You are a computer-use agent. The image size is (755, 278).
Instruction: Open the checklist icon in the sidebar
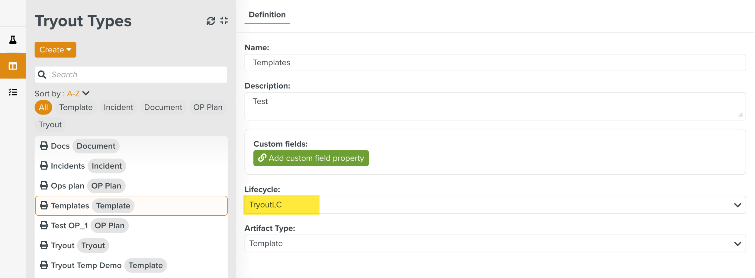click(x=13, y=92)
